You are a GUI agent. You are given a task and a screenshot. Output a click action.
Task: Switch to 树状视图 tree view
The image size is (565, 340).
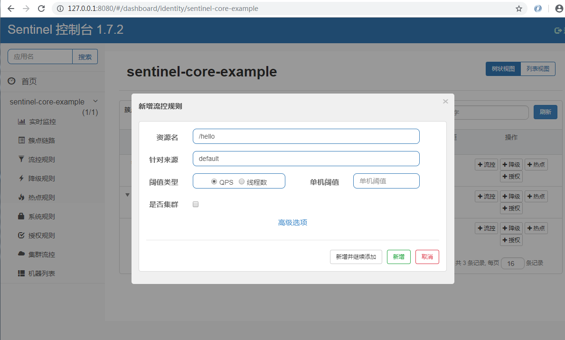tap(503, 68)
